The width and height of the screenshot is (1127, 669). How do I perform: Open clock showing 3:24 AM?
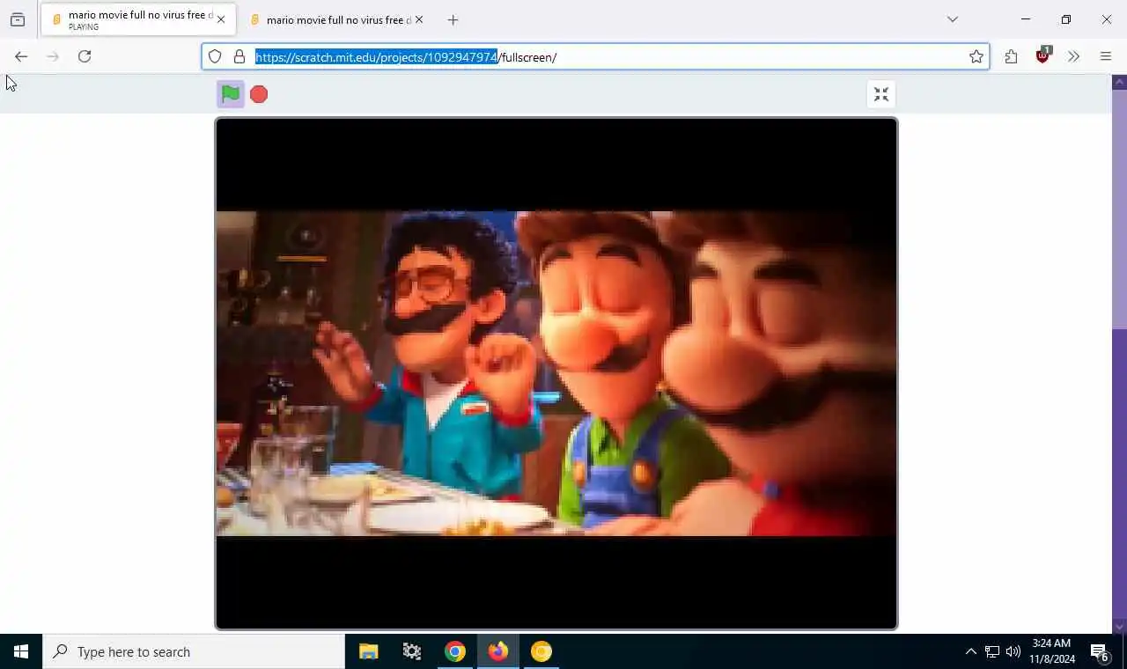pos(1052,651)
